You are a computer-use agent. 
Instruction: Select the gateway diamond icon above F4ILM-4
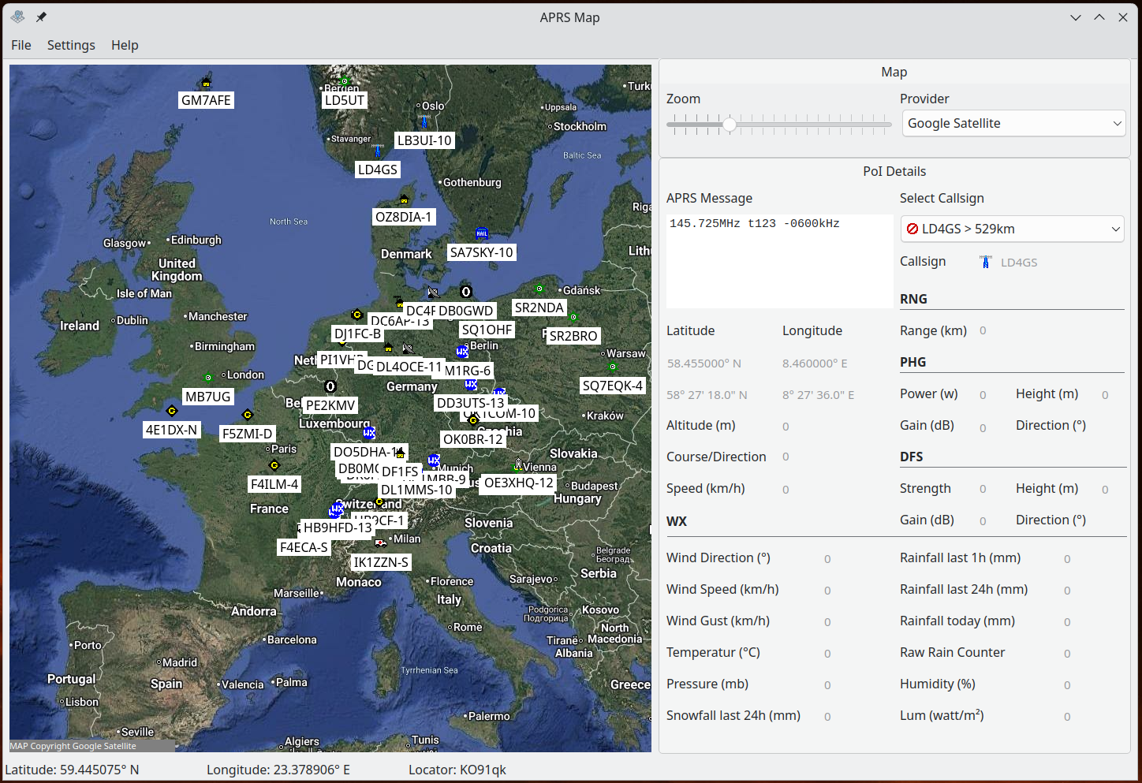point(274,465)
